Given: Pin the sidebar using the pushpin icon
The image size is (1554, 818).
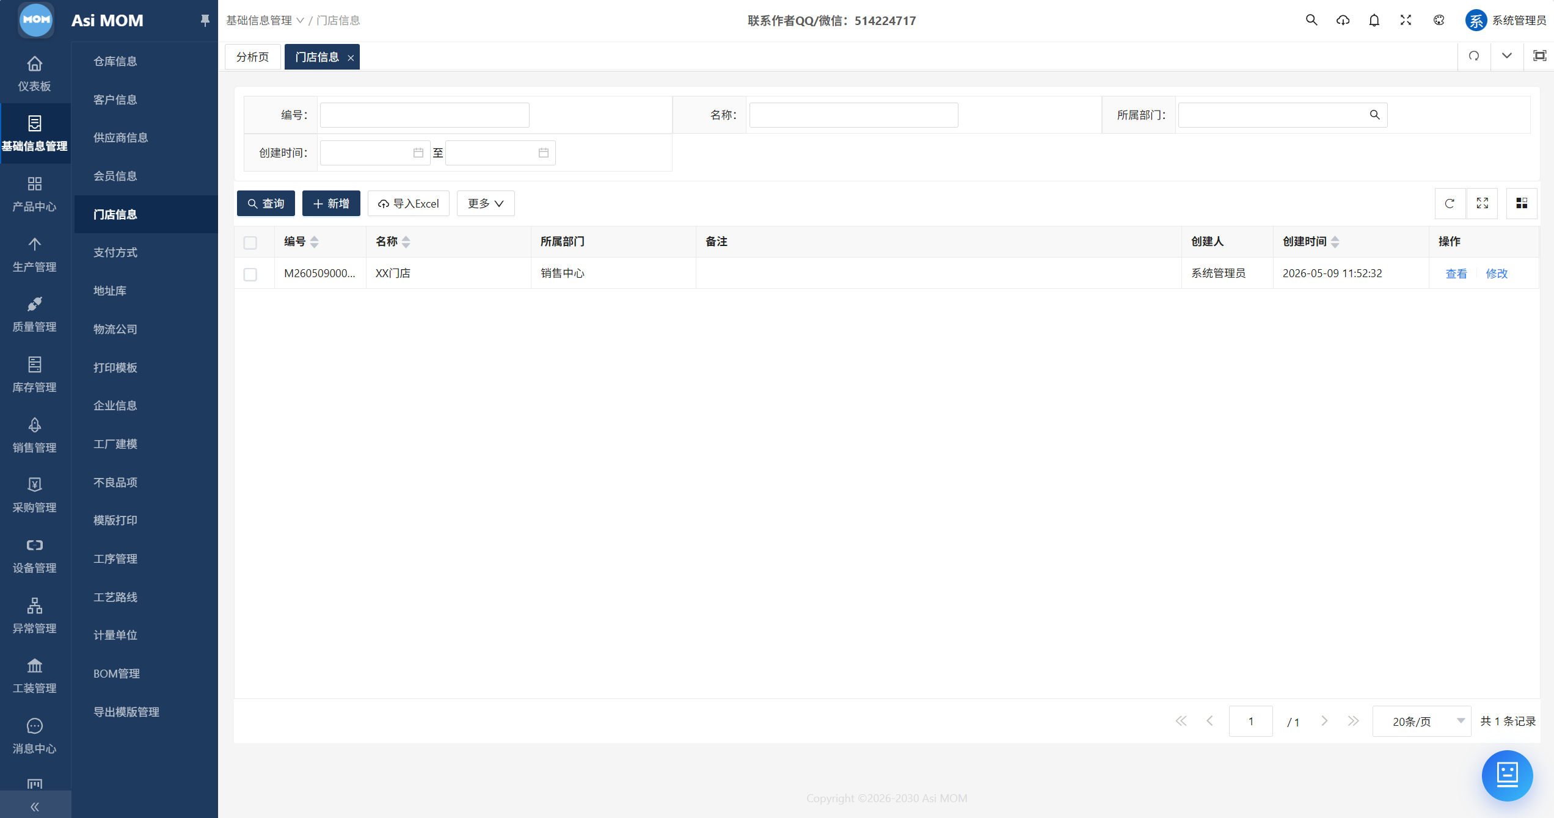Looking at the screenshot, I should [205, 20].
